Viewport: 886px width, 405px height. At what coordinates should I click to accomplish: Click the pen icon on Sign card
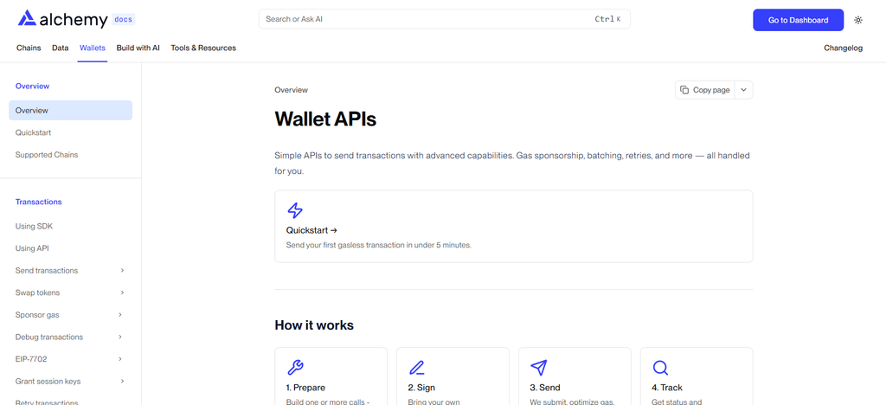[417, 368]
